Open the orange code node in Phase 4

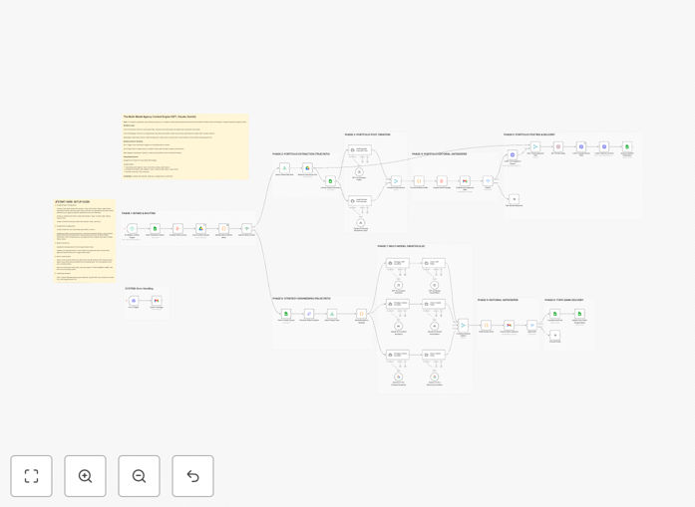pyautogui.click(x=419, y=180)
